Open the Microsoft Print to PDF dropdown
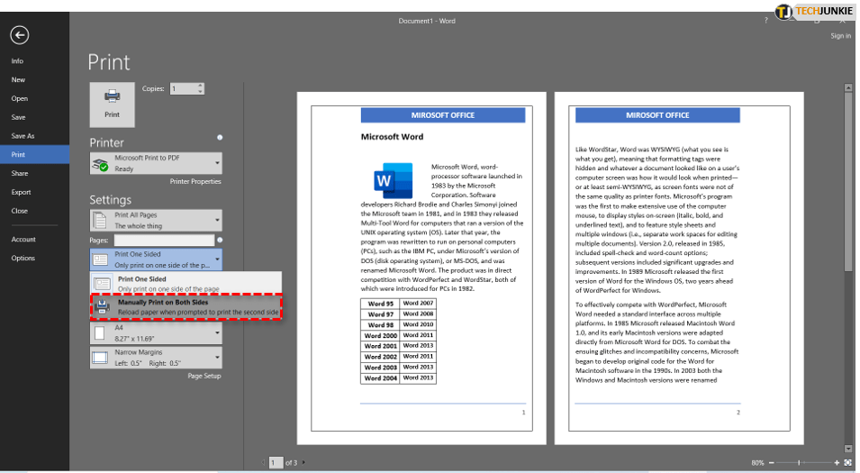The image size is (860, 473). pos(155,163)
